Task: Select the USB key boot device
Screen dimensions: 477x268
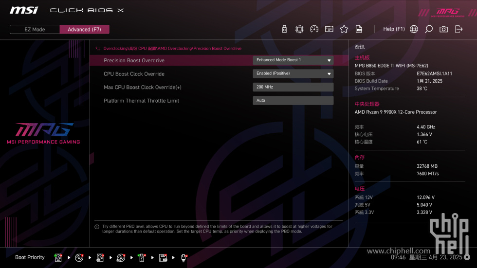Action: (142, 258)
